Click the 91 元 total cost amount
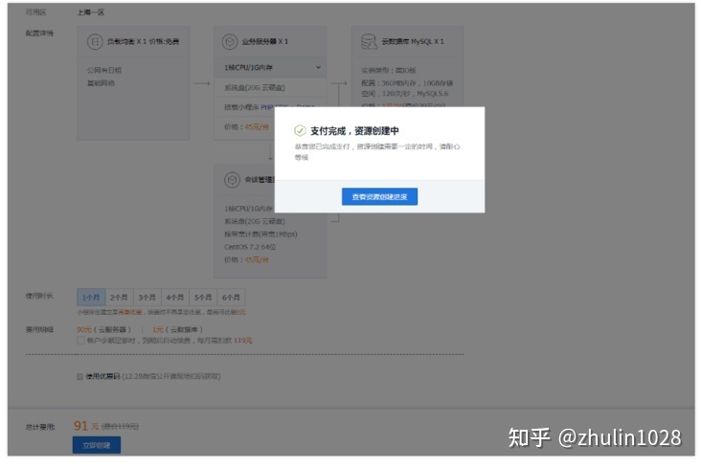 pyautogui.click(x=86, y=426)
